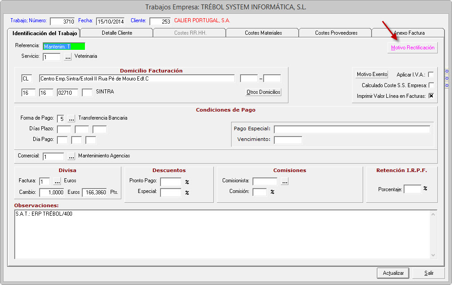Screen dimensions: 452x285
Task: Open the Forma de Pago lookup button
Action: pyautogui.click(x=71, y=119)
